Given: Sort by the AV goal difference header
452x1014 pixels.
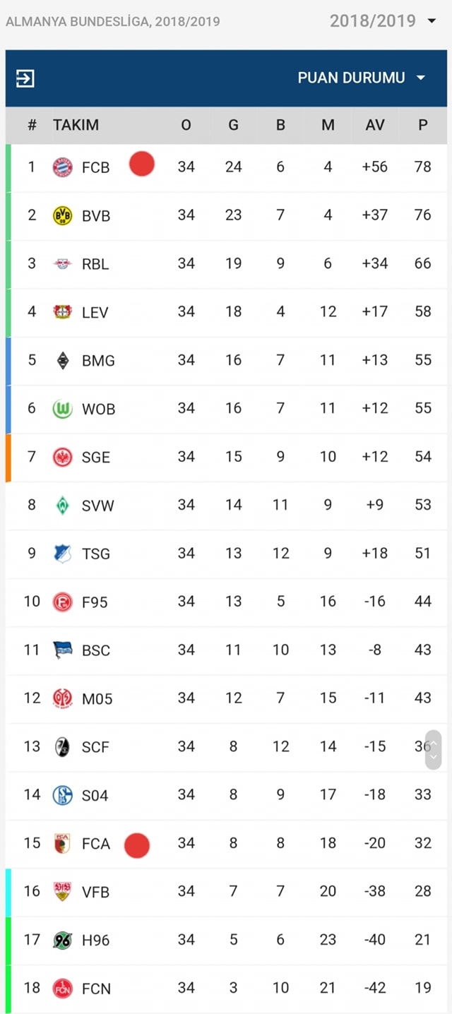Looking at the screenshot, I should coord(375,125).
